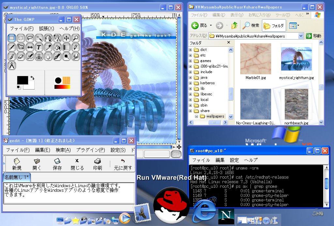Screen dimensions: 334x226
Task: Select the Pencil tool in GIMP
Action: (76, 47)
